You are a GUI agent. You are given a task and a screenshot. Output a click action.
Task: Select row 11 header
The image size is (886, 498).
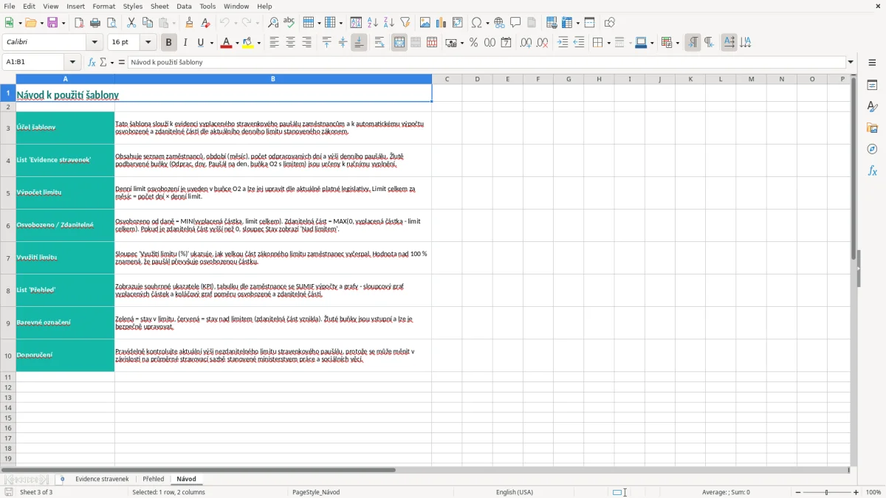point(8,377)
